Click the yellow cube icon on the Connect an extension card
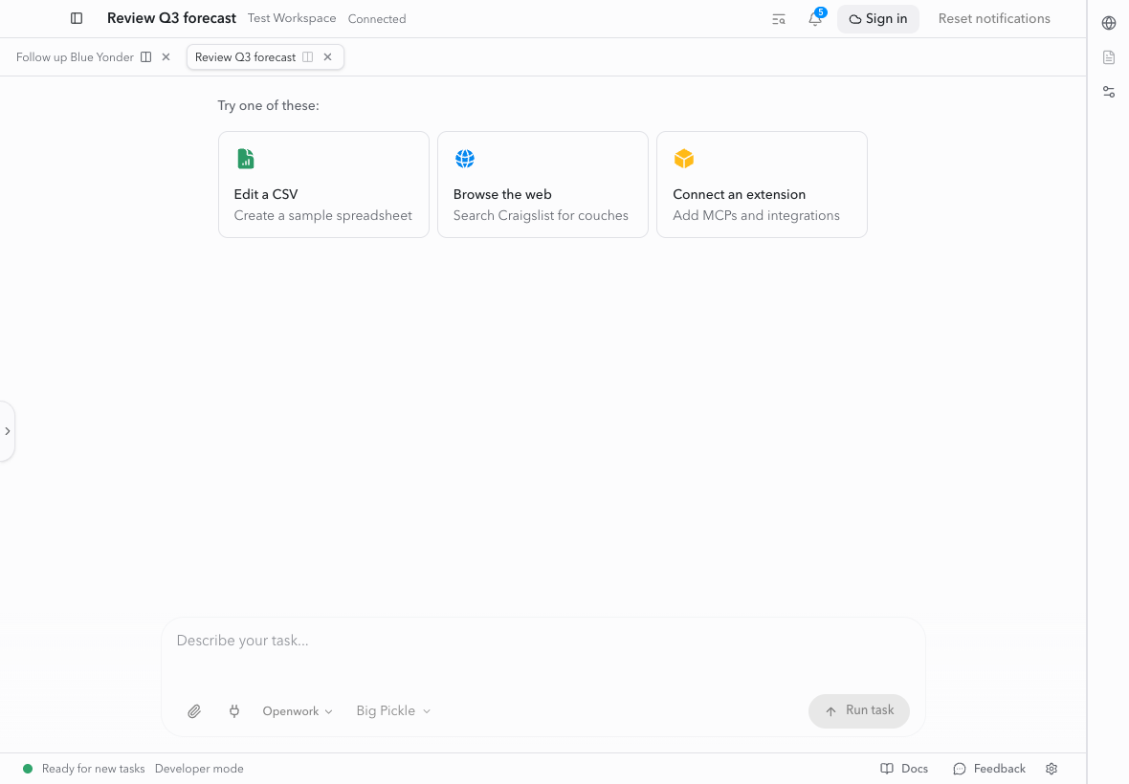 pos(684,159)
